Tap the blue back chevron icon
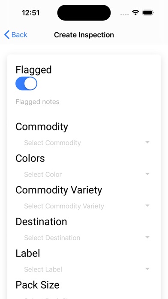The height and width of the screenshot is (299, 168). (x=7, y=35)
